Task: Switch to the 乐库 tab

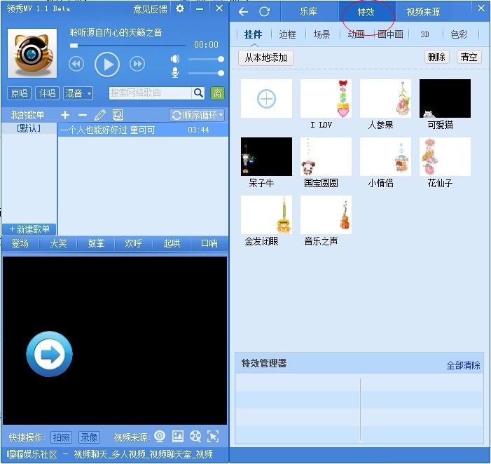Action: (308, 12)
